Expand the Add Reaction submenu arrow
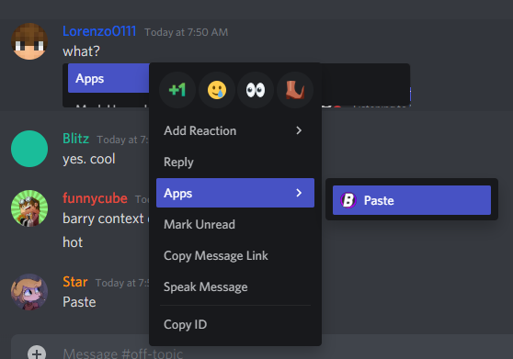 coord(299,130)
